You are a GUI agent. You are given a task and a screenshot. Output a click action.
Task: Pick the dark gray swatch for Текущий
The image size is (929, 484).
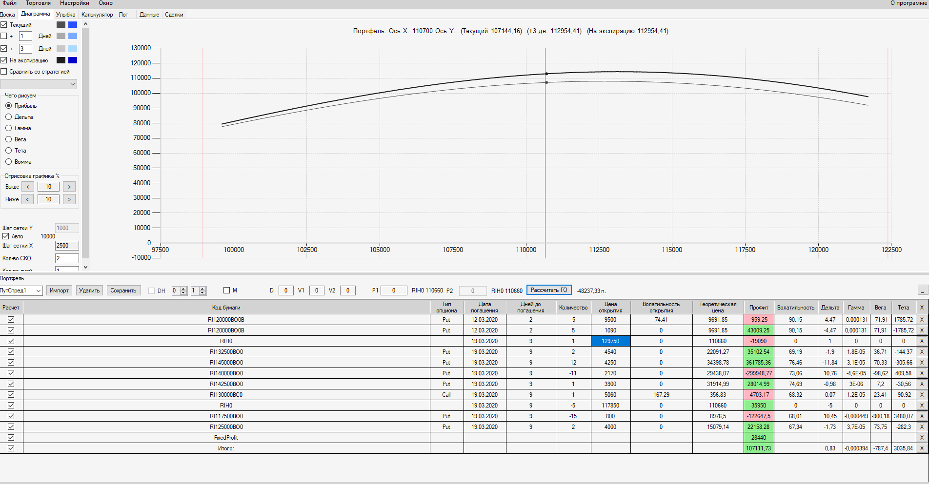point(61,25)
